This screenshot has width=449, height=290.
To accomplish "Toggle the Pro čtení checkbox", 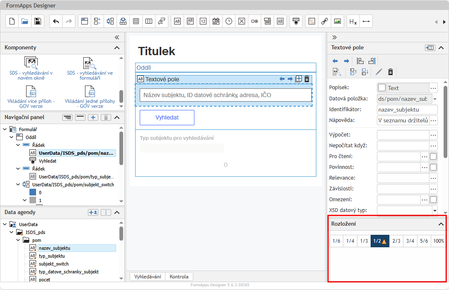I will click(433, 156).
